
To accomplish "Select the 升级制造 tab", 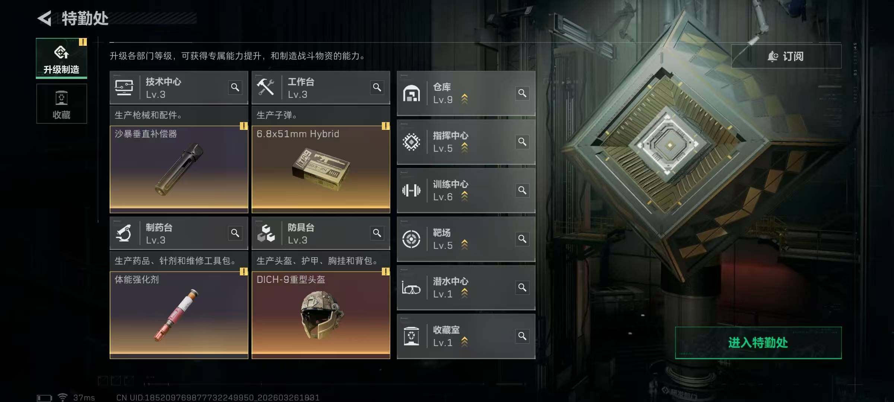I will [61, 58].
